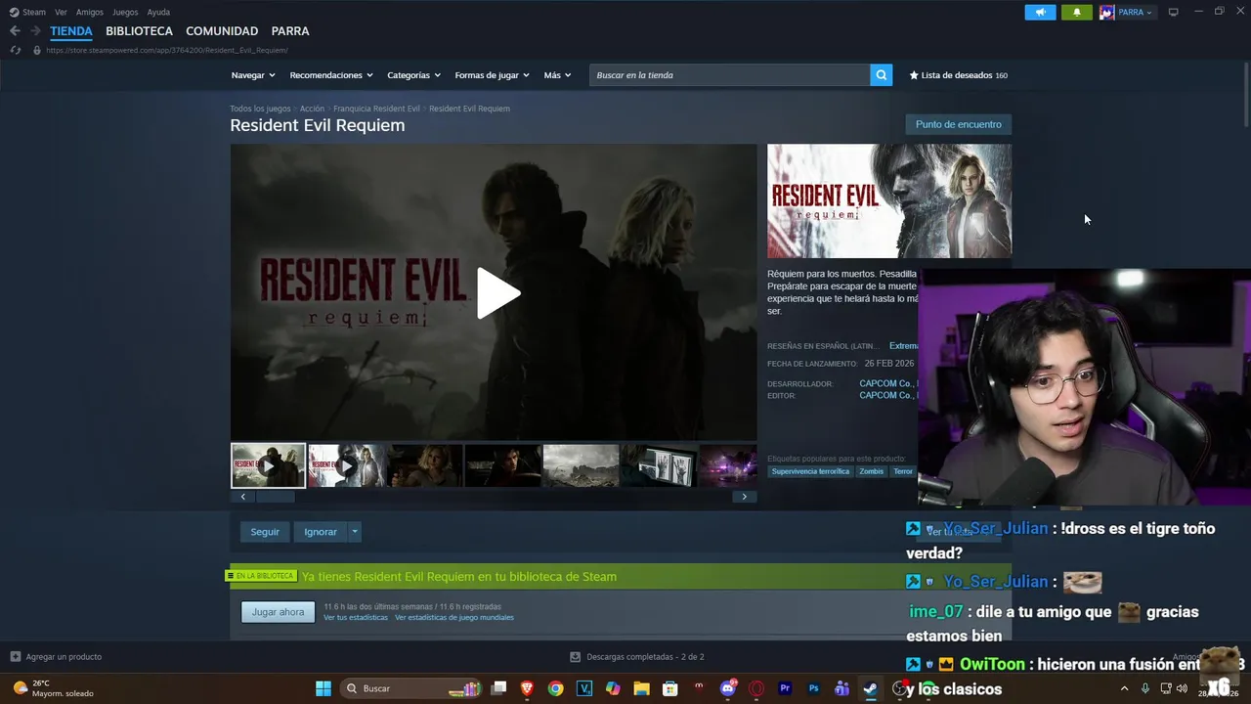Click the padlock icon beside the URL
The width and height of the screenshot is (1251, 704).
pos(37,50)
